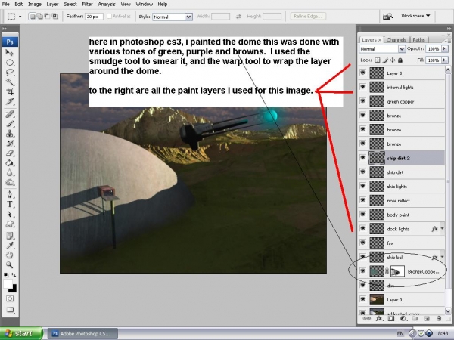Select the Path Selection tool
Image resolution: width=454 pixels, height=340 pixels.
pos(10,215)
